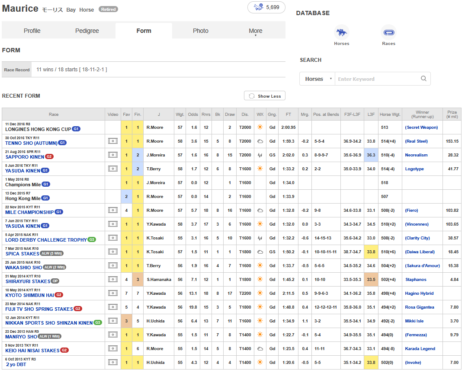Open LORD DERBY CHALLENGE TROPHY race link
Viewport: 465px width, 373px height.
pos(46,240)
